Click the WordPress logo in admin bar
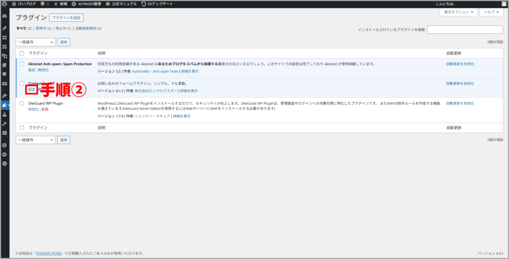This screenshot has width=509, height=259. coord(4,3)
